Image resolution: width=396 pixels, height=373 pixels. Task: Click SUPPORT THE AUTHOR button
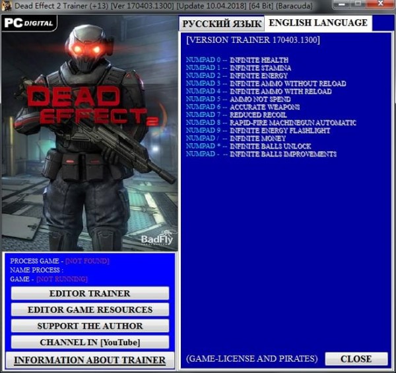tap(90, 325)
